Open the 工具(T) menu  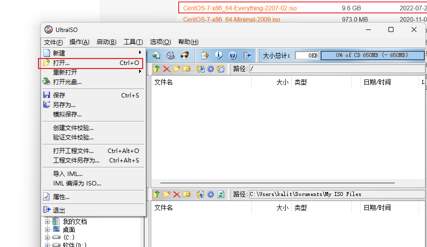(133, 42)
